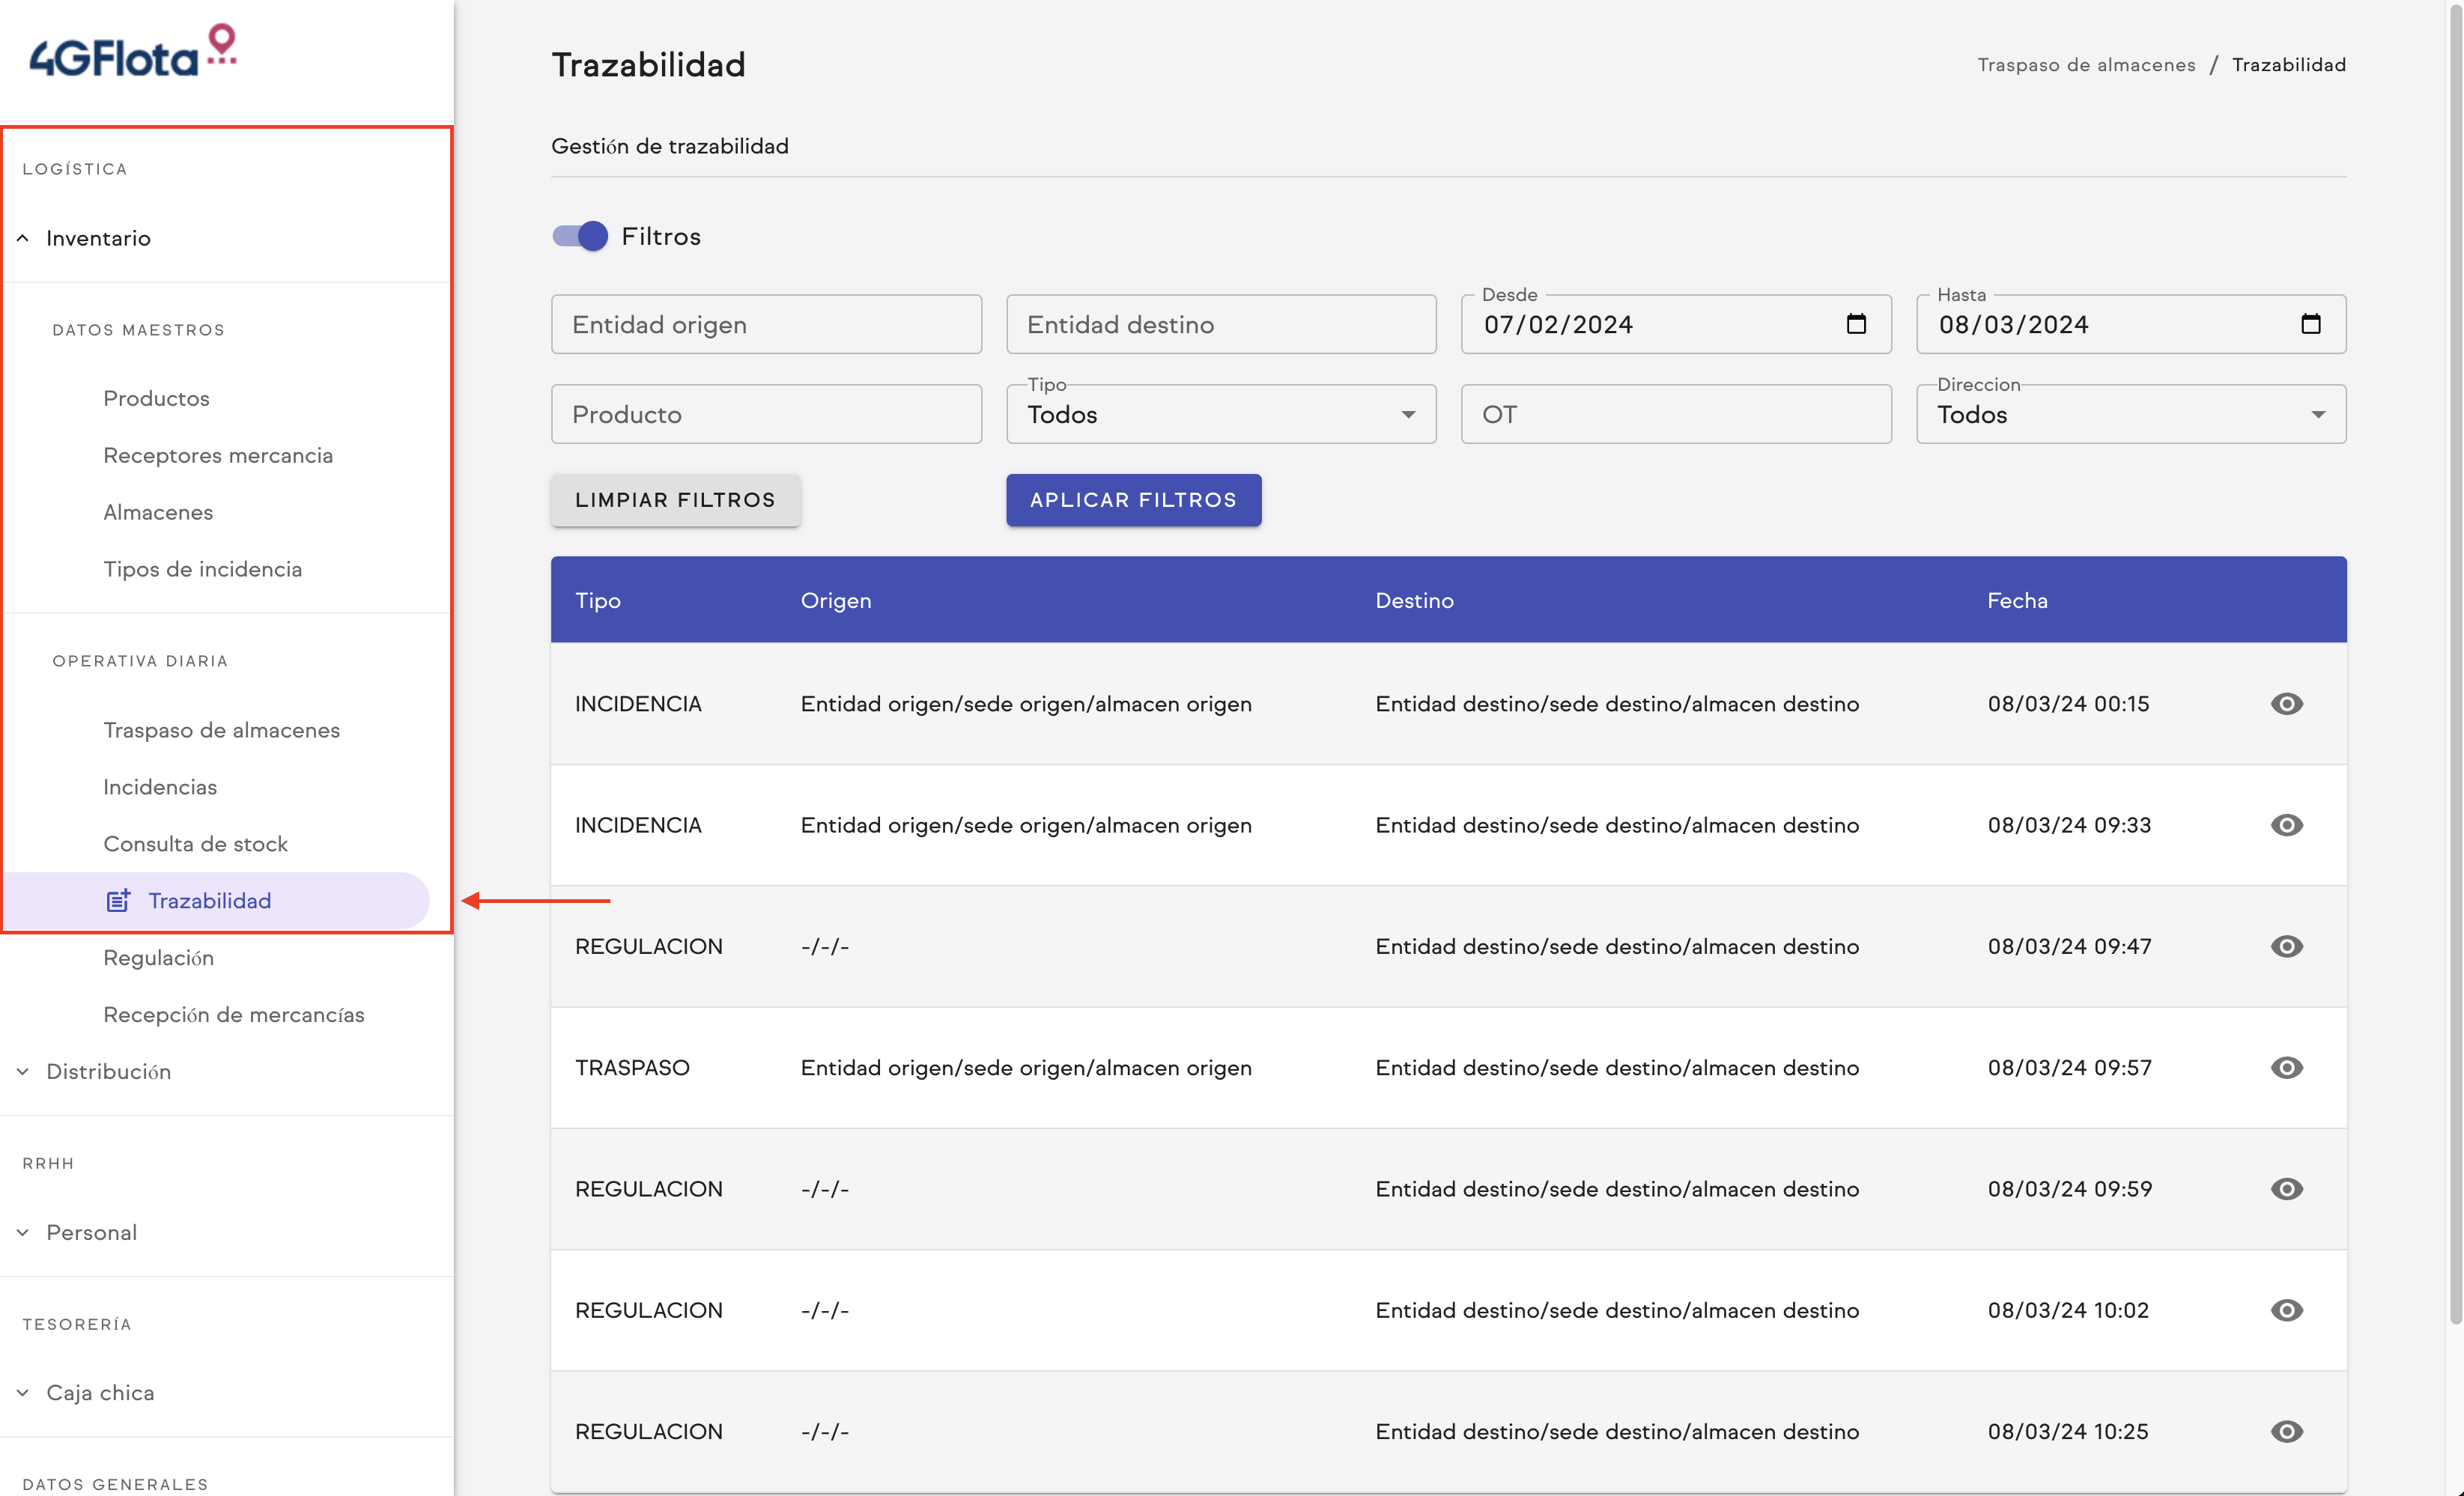Open the Desde calendar picker icon

tap(1856, 324)
